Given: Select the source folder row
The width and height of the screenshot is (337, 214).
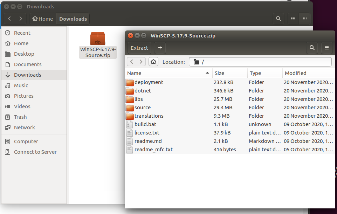Looking at the screenshot, I should [x=230, y=108].
